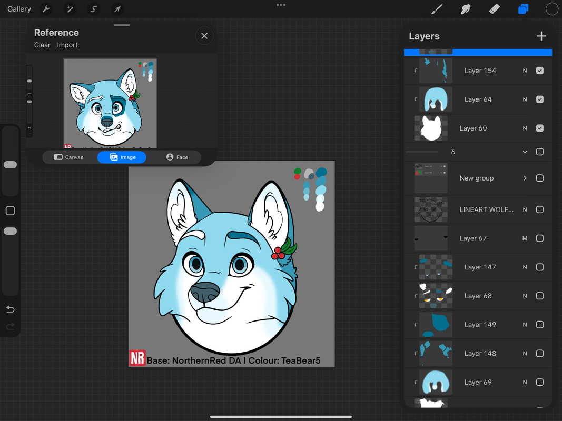Select the Eraser tool
Screen dimensions: 562x421
coord(494,9)
